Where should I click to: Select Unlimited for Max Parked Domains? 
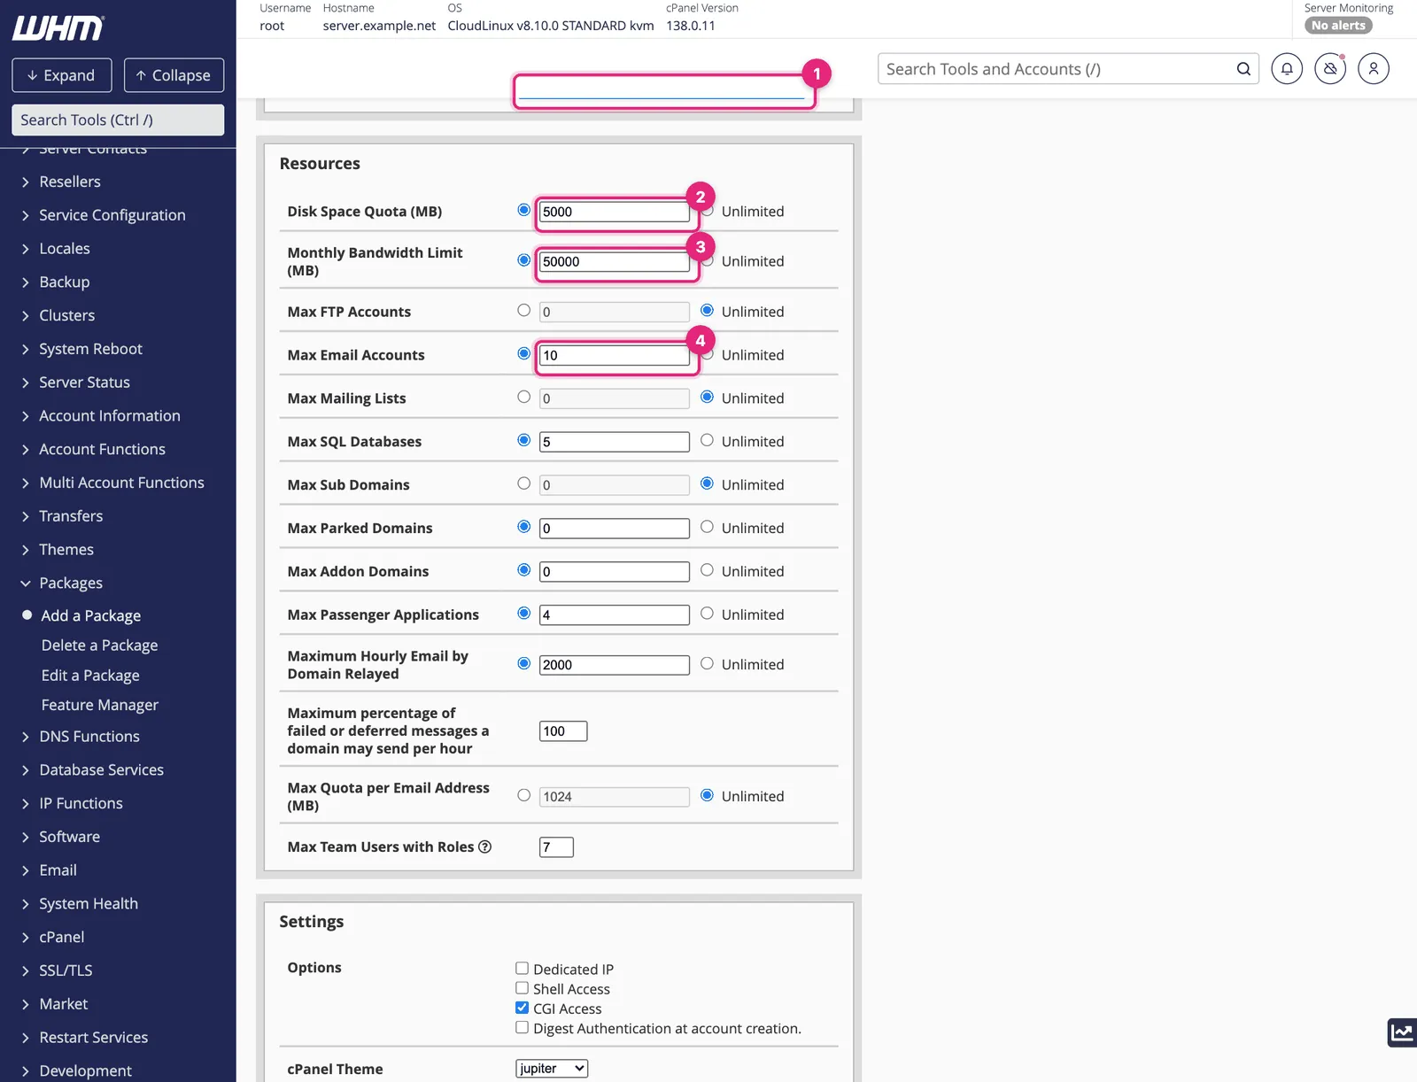(707, 527)
